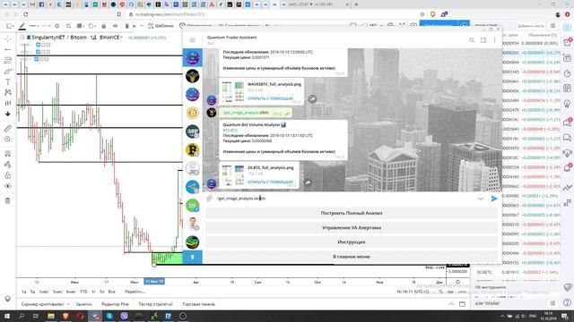The height and width of the screenshot is (322, 574).
Task: Click Построить Полный Анализ button
Action: [x=352, y=213]
